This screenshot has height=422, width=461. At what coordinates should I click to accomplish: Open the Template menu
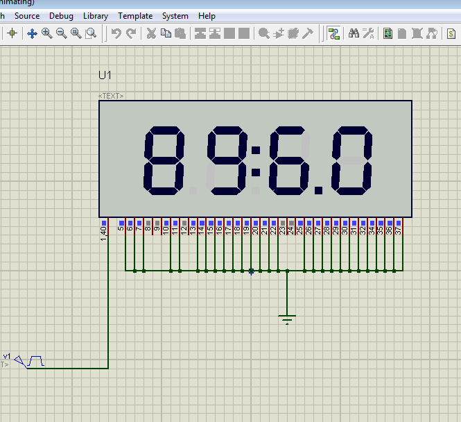(x=135, y=16)
